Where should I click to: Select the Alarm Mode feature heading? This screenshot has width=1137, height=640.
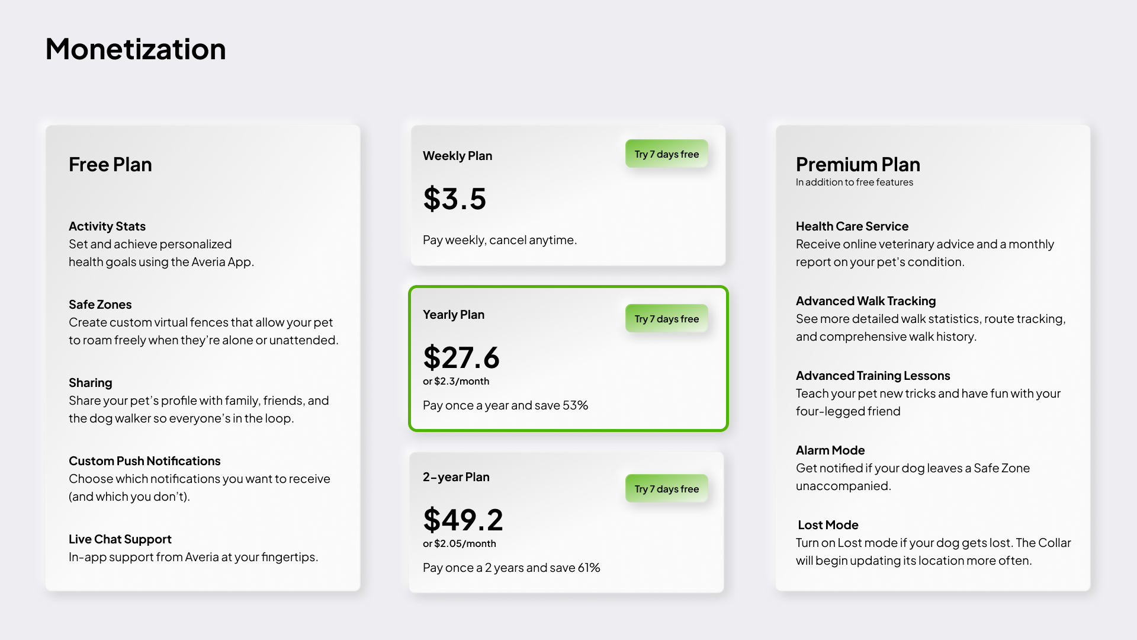point(830,450)
